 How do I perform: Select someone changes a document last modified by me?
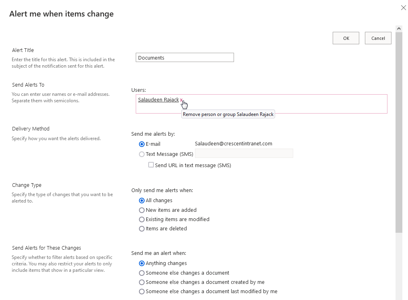point(142,291)
